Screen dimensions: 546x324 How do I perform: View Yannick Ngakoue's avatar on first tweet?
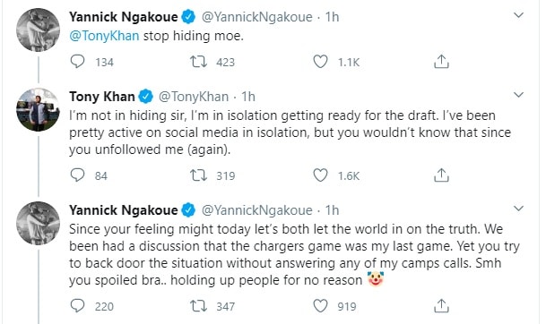click(x=38, y=30)
